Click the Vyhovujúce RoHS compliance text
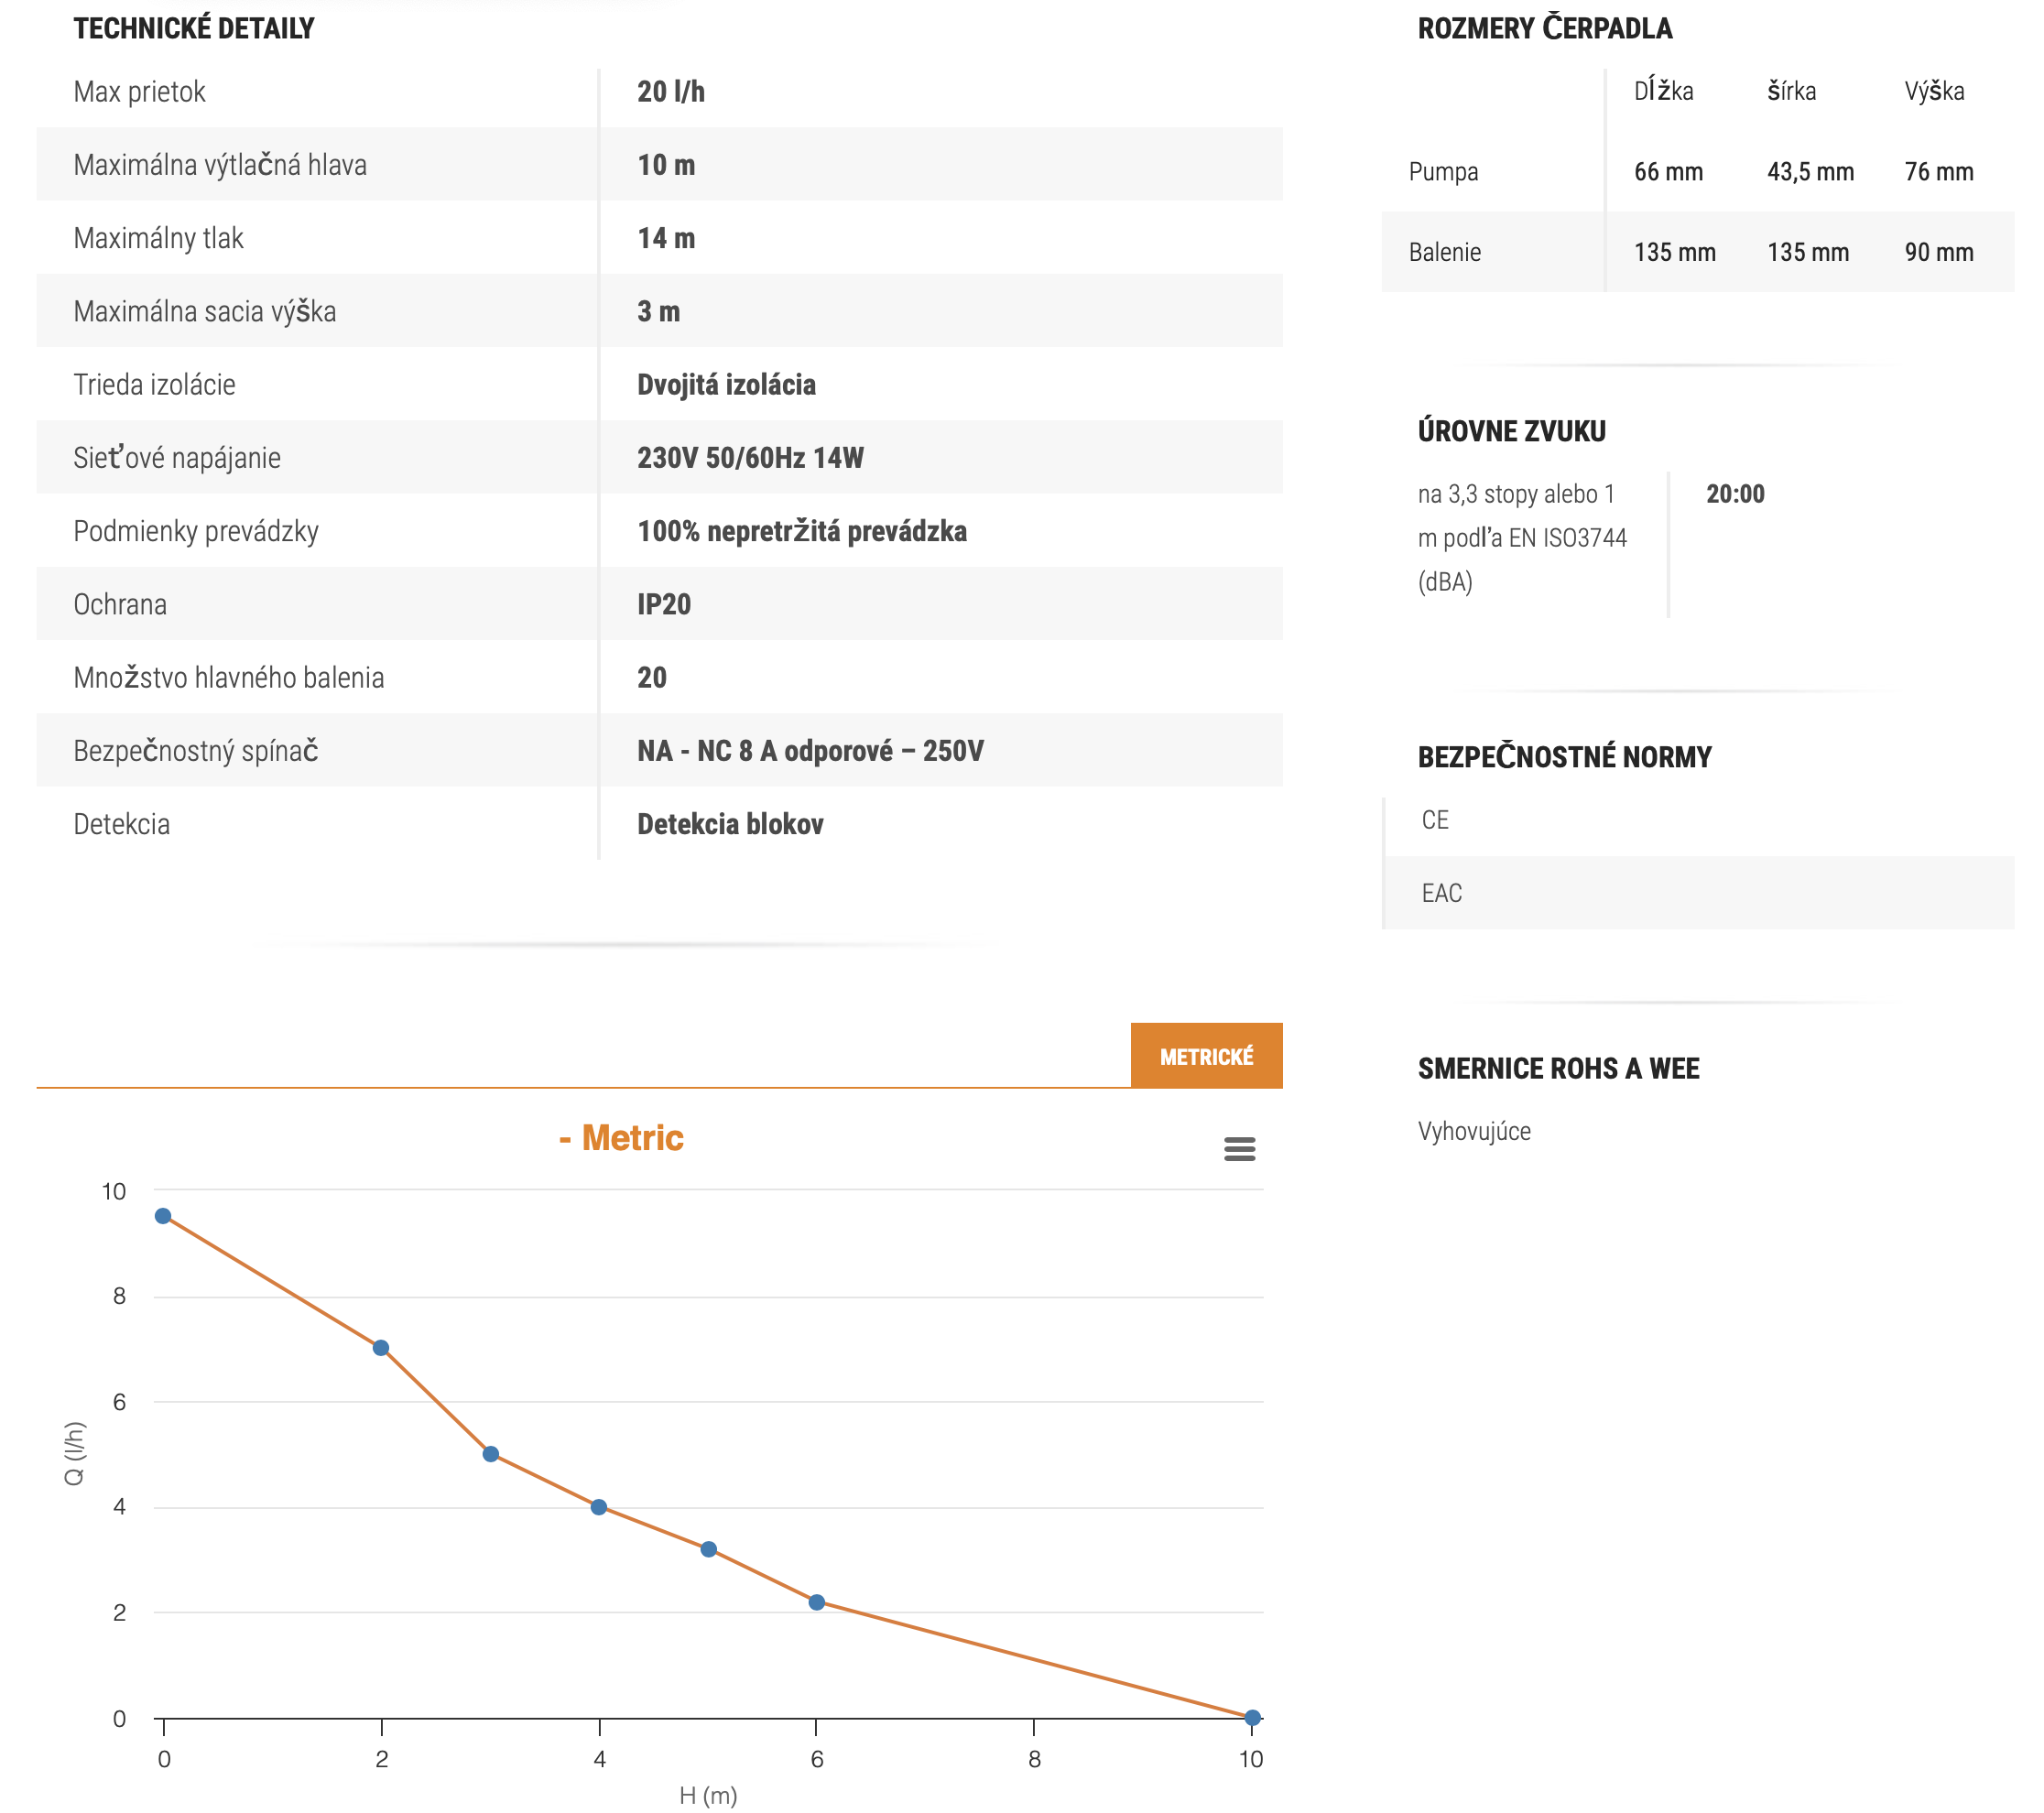The width and height of the screenshot is (2044, 1813). point(1474,1131)
